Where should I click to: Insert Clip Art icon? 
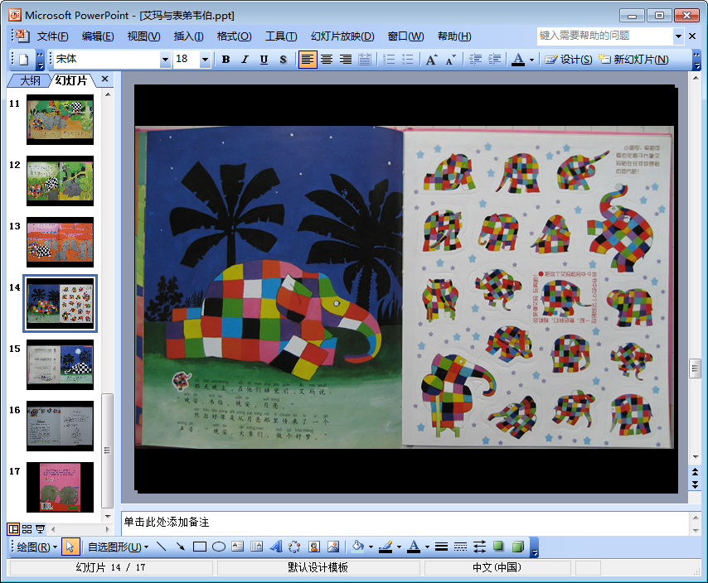[314, 547]
